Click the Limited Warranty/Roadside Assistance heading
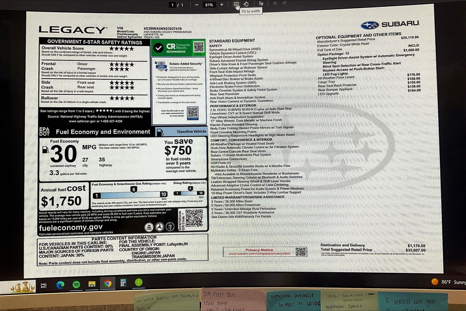Screen dimensions: 466x311 coord(248,197)
